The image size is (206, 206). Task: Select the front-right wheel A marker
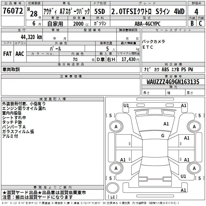point(194,126)
